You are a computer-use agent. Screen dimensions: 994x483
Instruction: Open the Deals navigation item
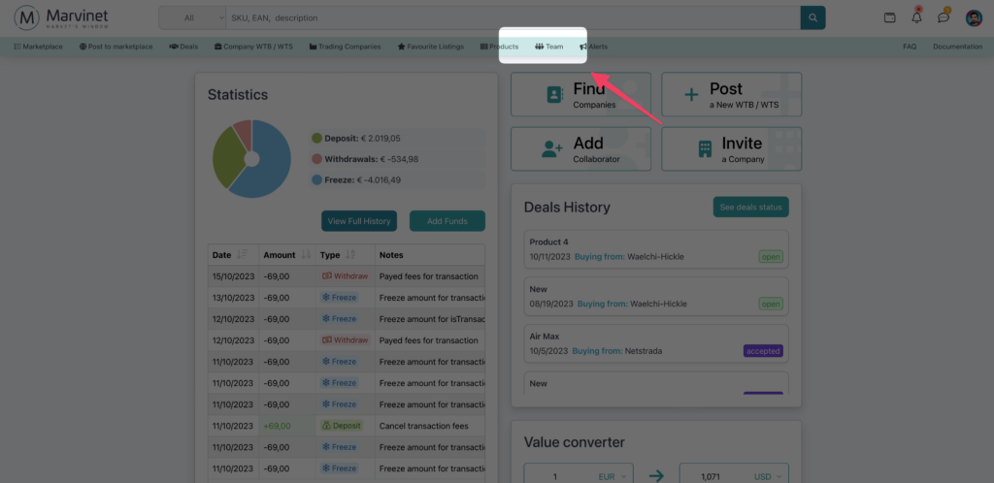[x=182, y=47]
